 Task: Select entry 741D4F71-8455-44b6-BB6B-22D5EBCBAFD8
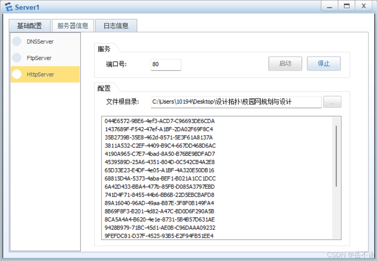click(x=160, y=195)
